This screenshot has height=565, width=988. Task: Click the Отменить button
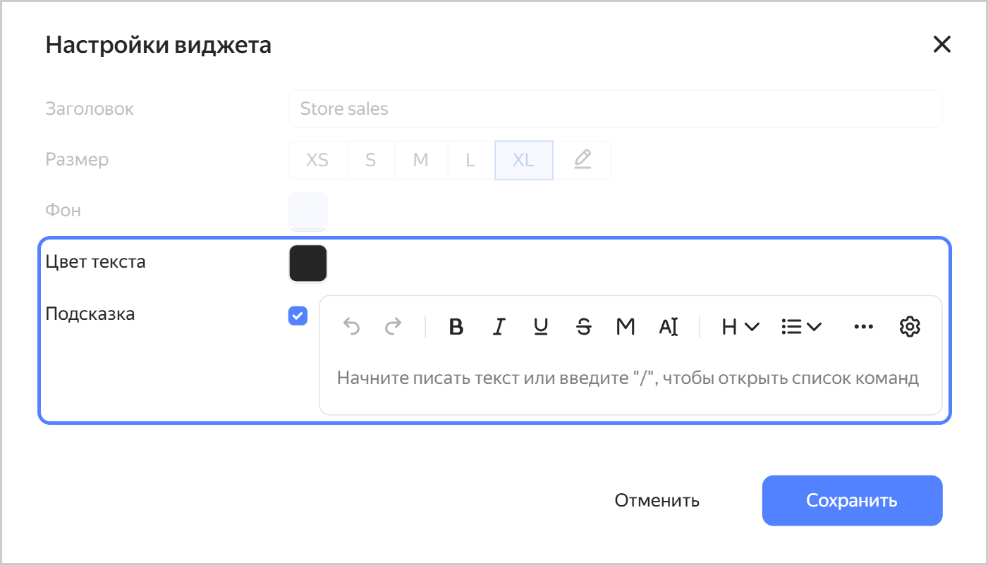[656, 500]
